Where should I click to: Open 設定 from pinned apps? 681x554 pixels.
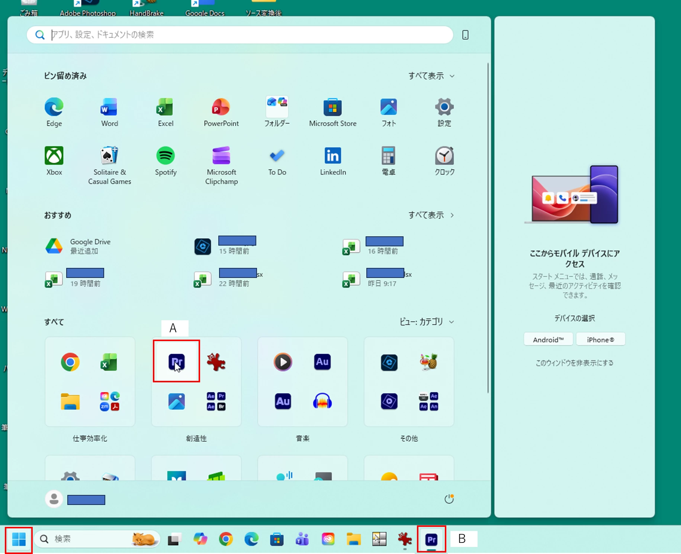click(x=444, y=112)
